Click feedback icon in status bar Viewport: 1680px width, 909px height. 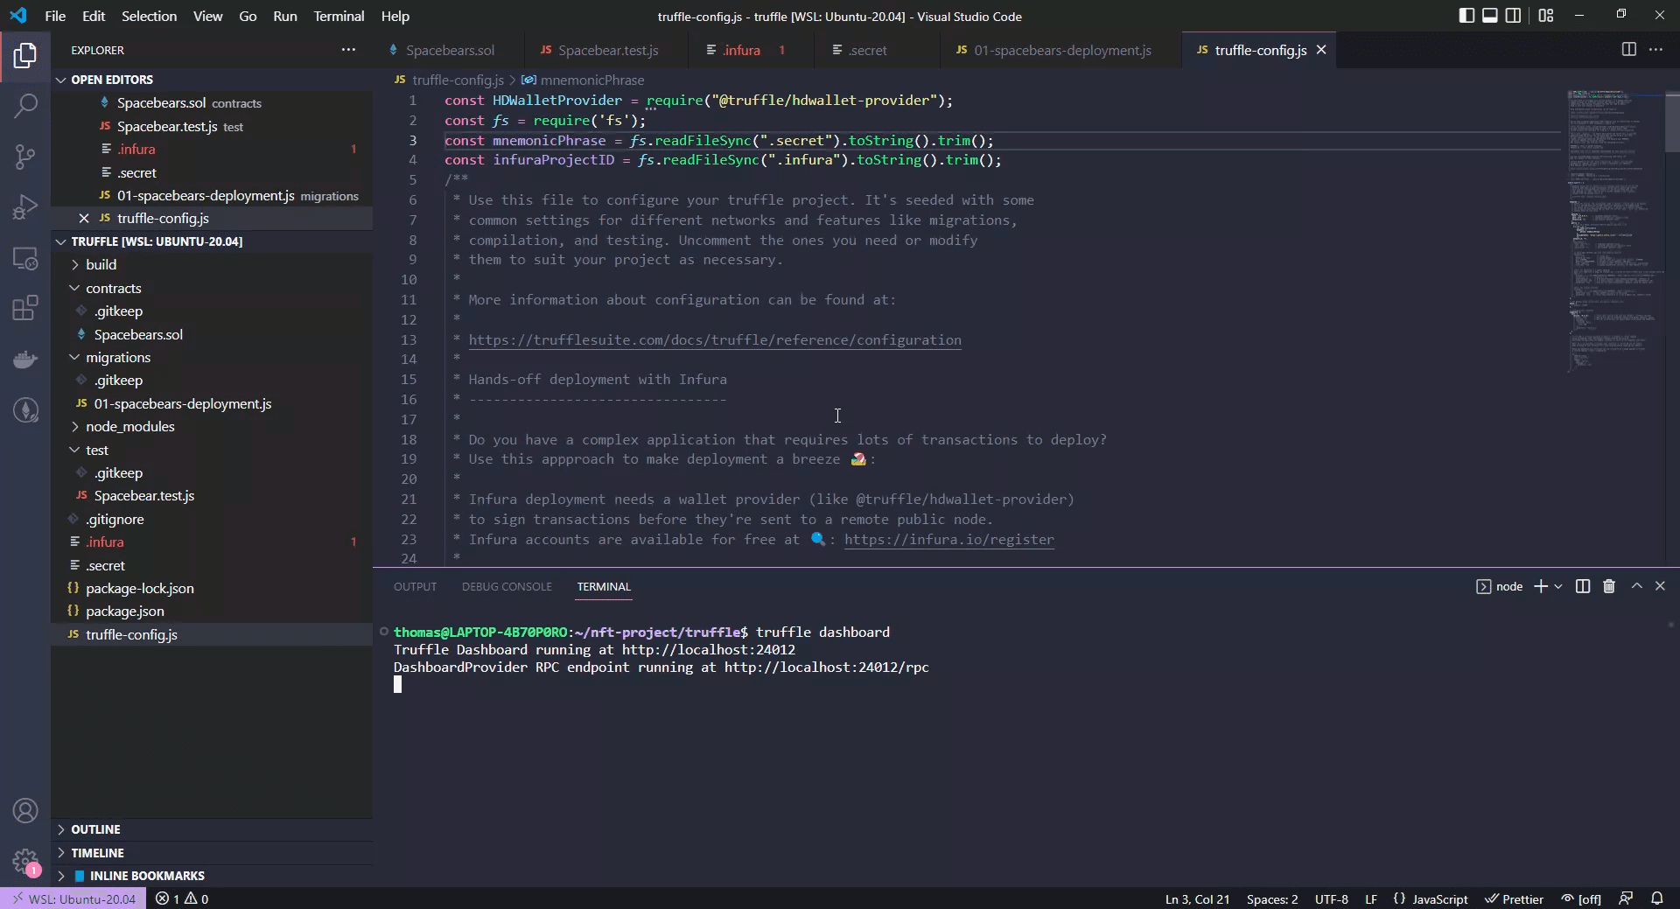tap(1626, 899)
